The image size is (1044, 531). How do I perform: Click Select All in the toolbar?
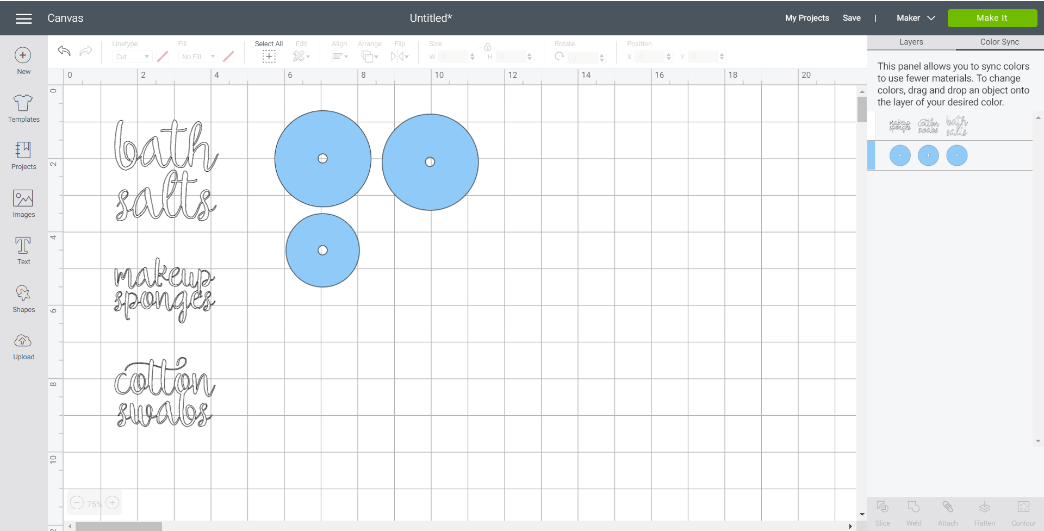click(x=269, y=51)
